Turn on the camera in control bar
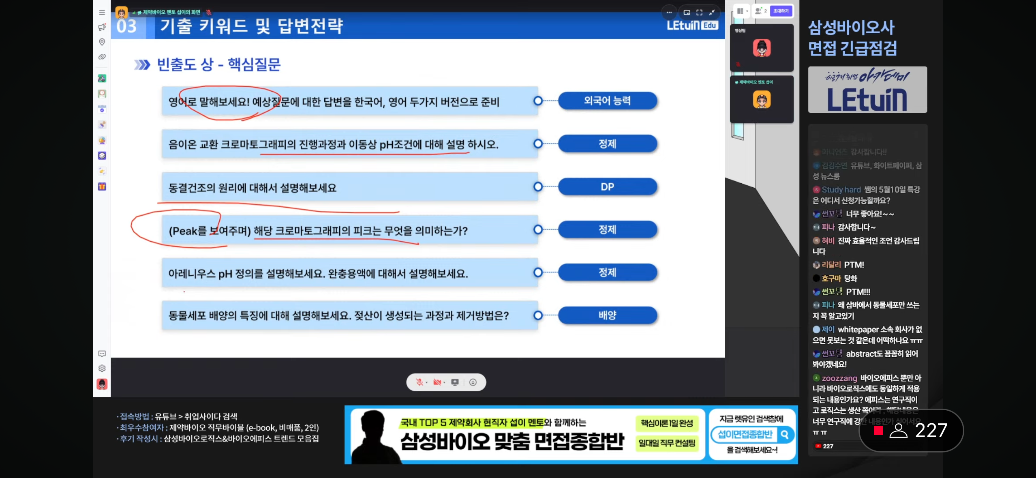The image size is (1036, 478). coord(437,382)
